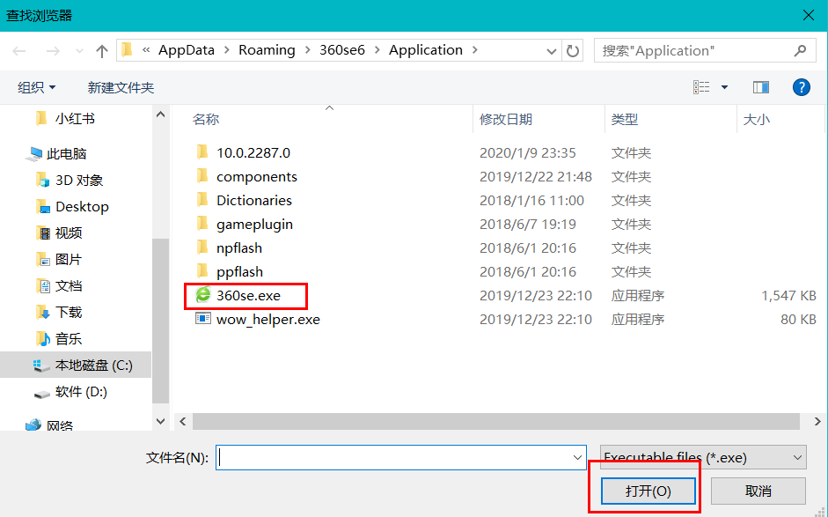Select 此电脑 in navigation pane
This screenshot has width=828, height=517.
pyautogui.click(x=67, y=154)
